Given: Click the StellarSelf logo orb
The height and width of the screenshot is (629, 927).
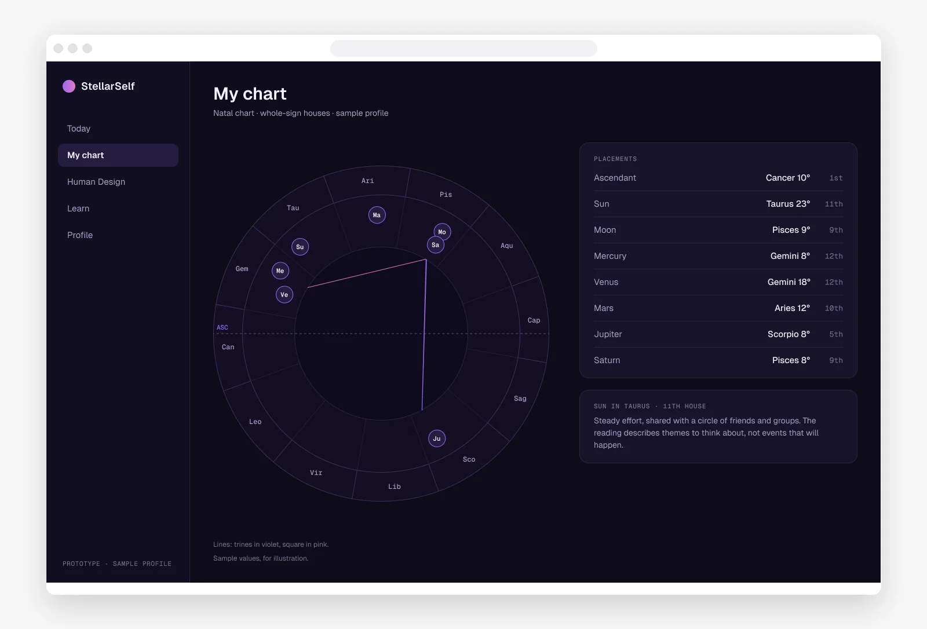Looking at the screenshot, I should (69, 86).
